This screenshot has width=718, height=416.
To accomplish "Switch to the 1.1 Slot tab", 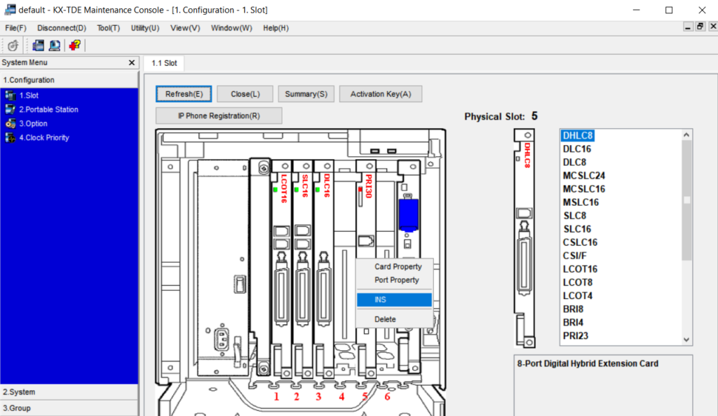I will [164, 63].
